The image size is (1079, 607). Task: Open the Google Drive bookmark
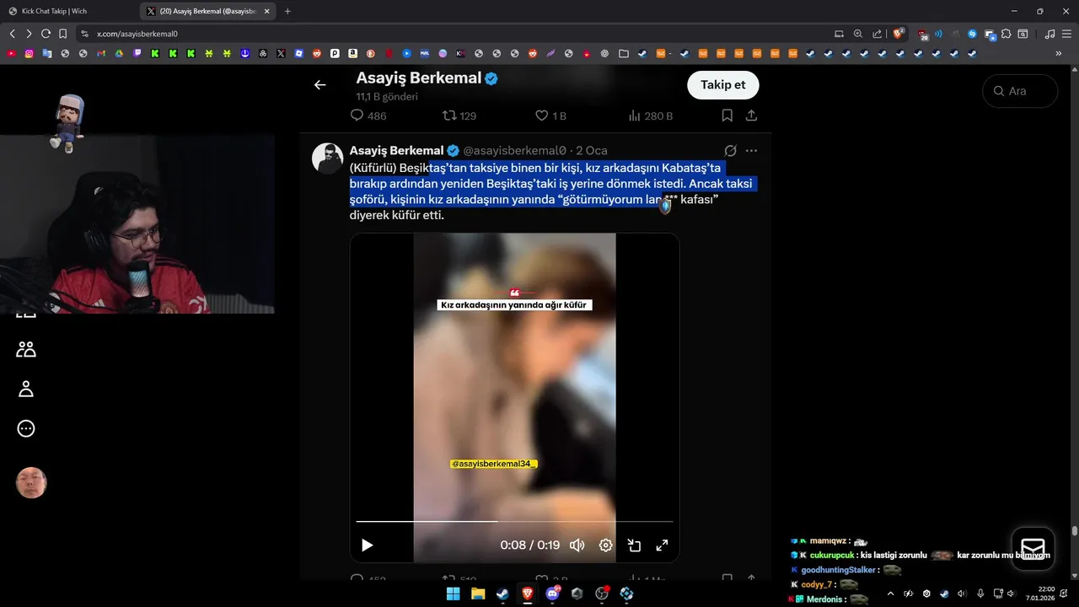[119, 53]
